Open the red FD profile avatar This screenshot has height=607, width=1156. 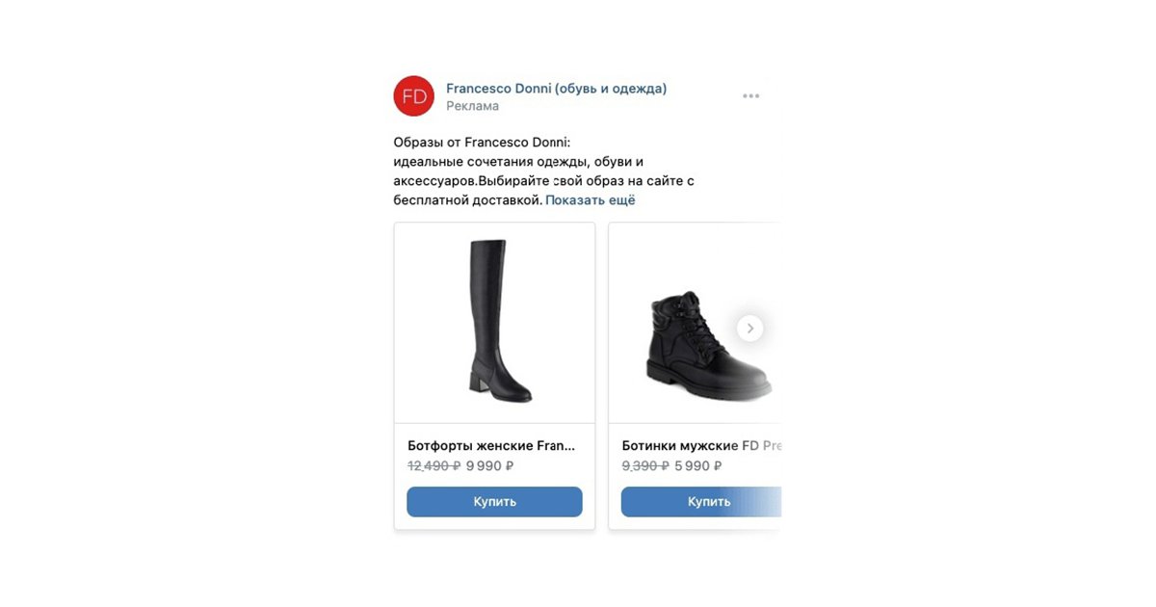(414, 96)
